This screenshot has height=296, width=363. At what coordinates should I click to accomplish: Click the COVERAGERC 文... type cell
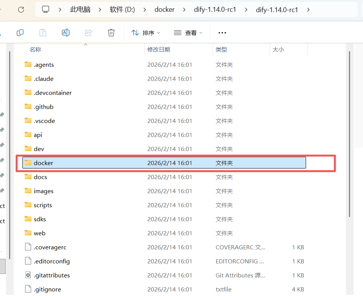tap(240, 247)
